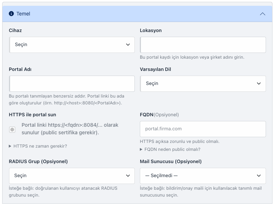Click the info icon next to Temel
275x207 pixels.
point(11,14)
